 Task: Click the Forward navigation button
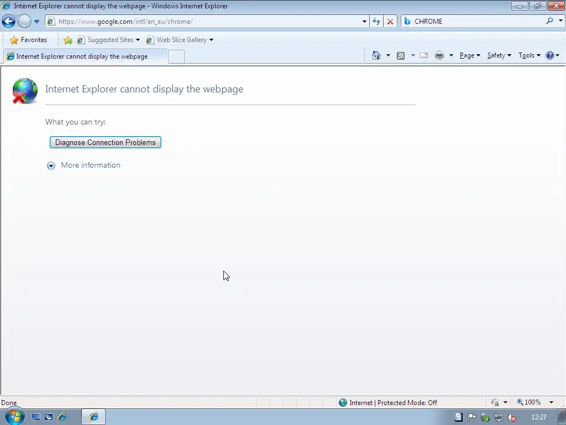coord(24,22)
